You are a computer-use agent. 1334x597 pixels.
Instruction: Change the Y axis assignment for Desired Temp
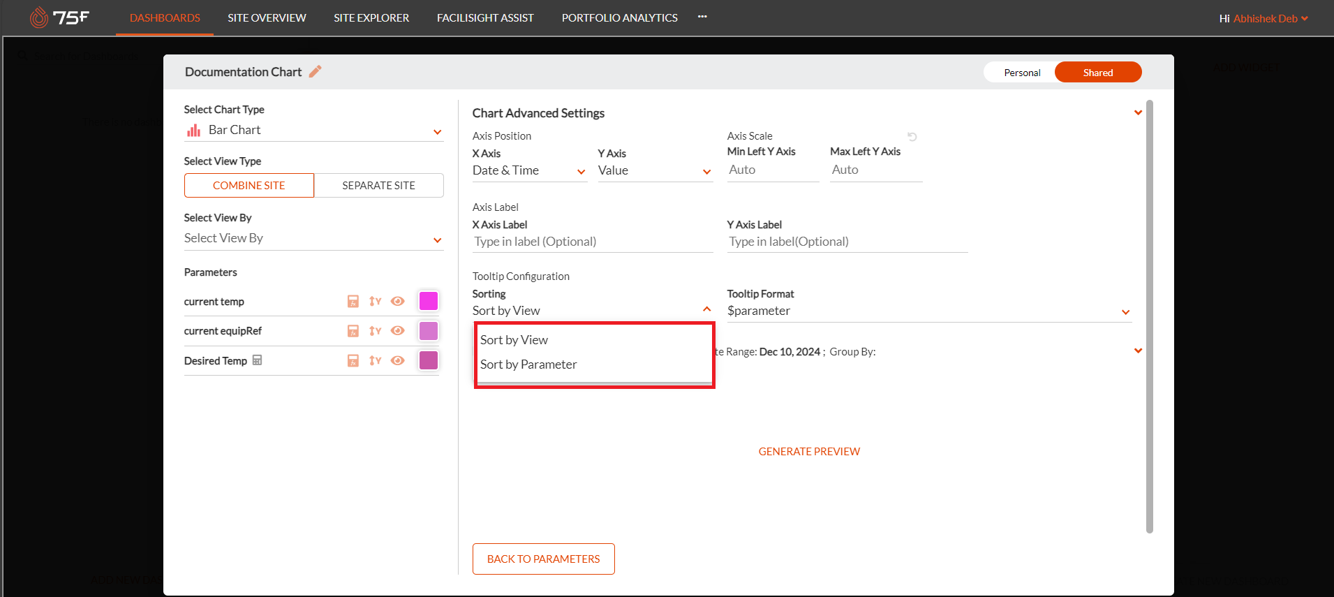tap(375, 360)
